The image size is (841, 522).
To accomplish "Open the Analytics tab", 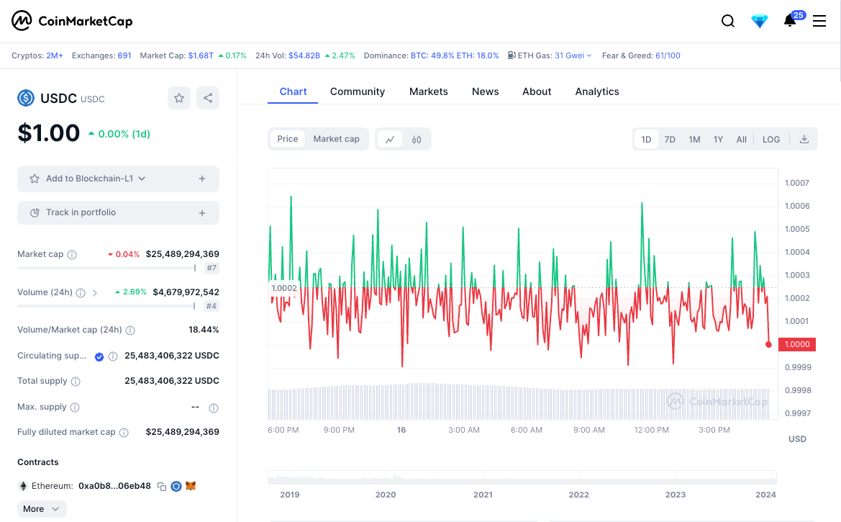I will coord(597,91).
